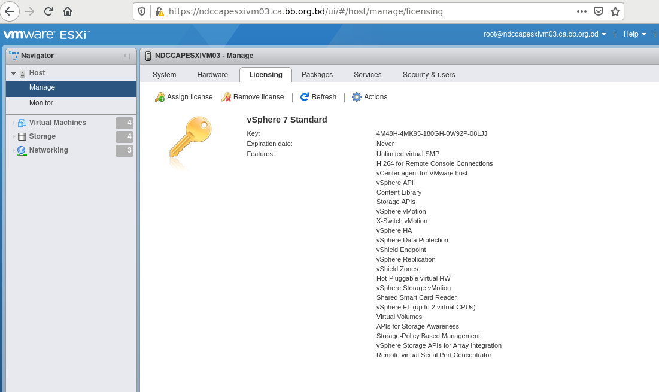Click the vSphere vMotion feature text
The width and height of the screenshot is (659, 392).
pos(402,211)
